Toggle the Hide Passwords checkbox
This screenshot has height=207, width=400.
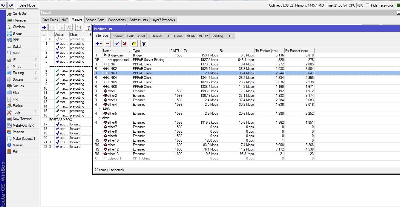tap(367, 5)
